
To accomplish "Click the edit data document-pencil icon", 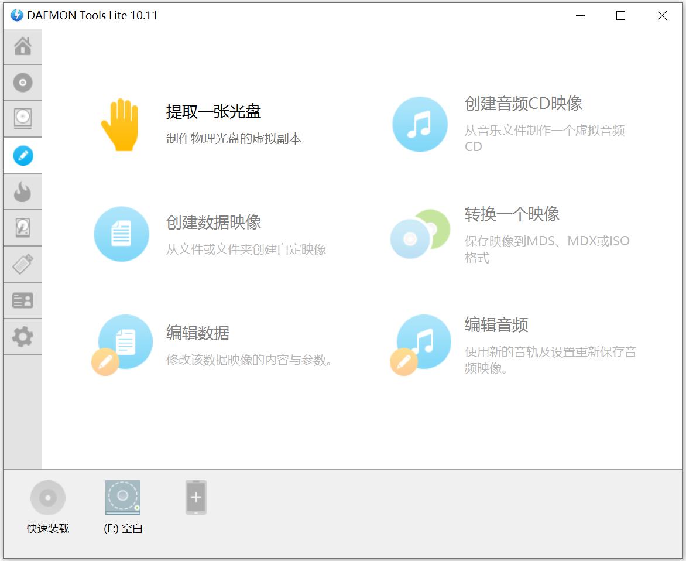I will pyautogui.click(x=122, y=345).
